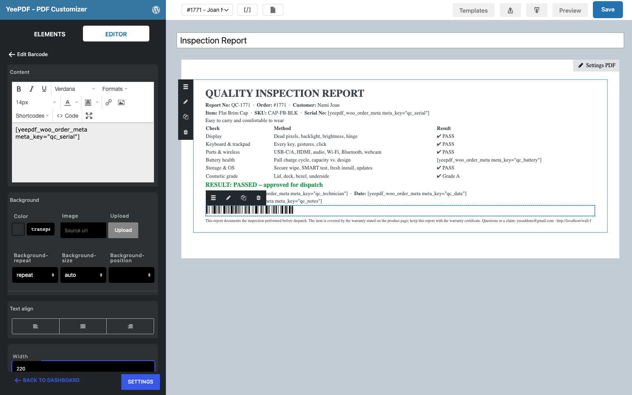Open the Background-size auto dropdown
Image resolution: width=632 pixels, height=395 pixels.
(x=83, y=275)
